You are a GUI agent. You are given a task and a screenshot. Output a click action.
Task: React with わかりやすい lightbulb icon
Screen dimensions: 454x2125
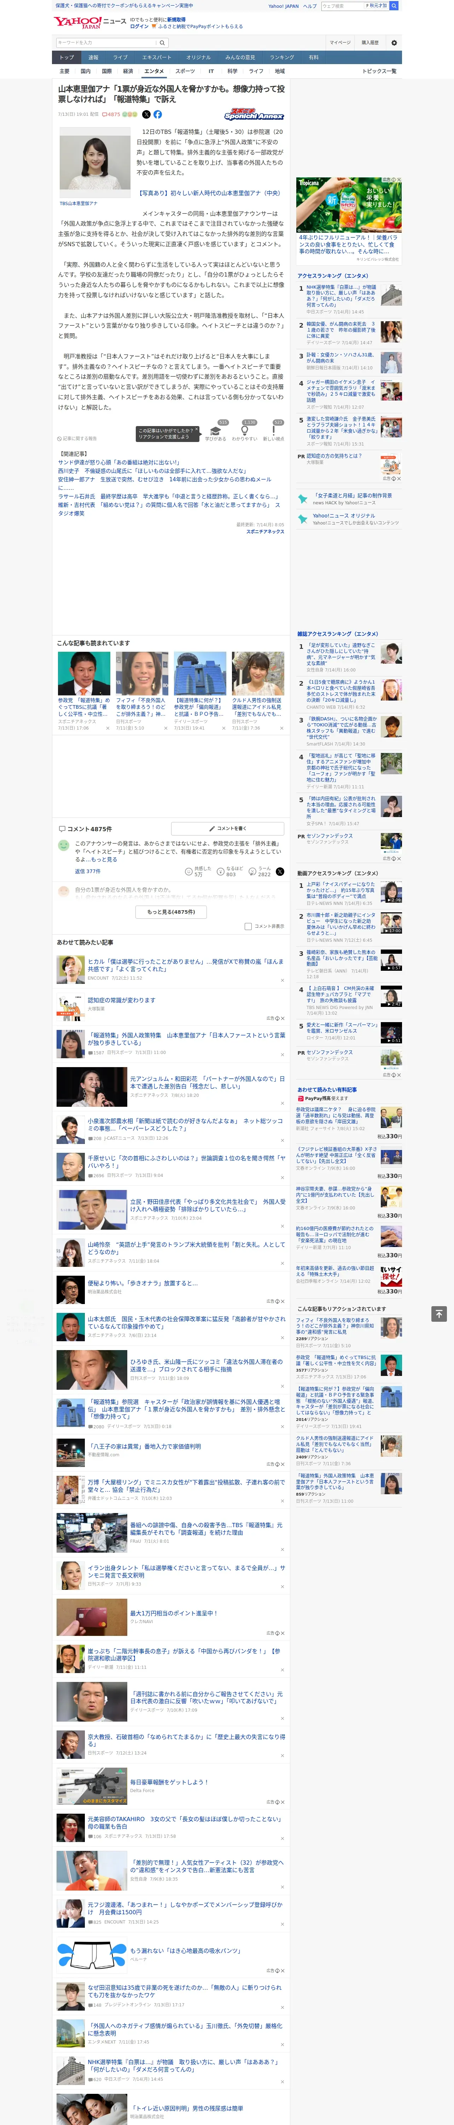245,431
